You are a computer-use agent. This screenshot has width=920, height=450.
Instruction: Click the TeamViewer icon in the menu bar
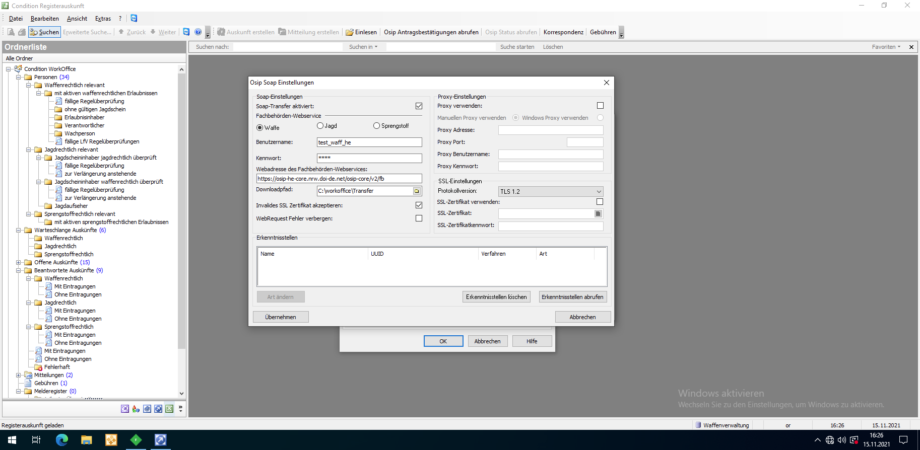pos(134,18)
